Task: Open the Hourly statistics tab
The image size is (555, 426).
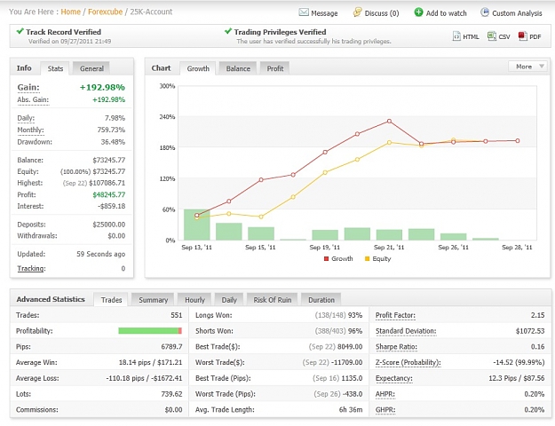Action: [194, 300]
